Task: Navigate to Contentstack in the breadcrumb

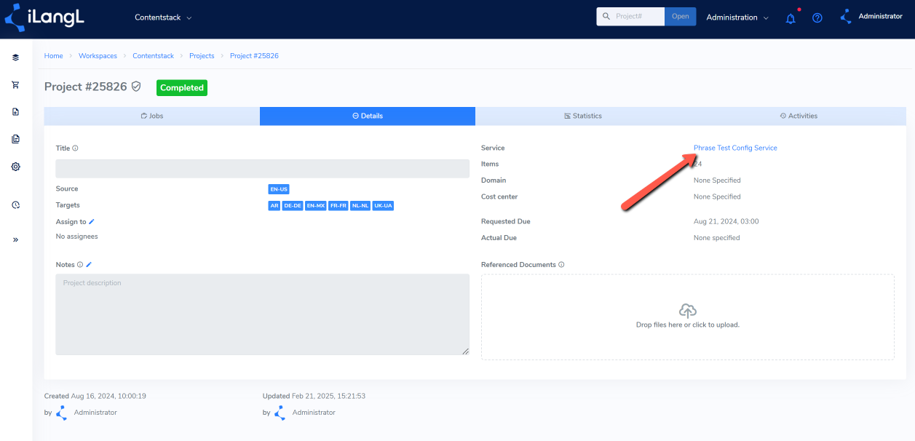Action: coord(153,56)
